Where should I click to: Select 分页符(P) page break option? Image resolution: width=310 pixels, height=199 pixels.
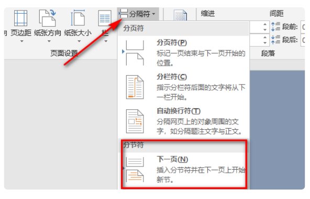(183, 53)
